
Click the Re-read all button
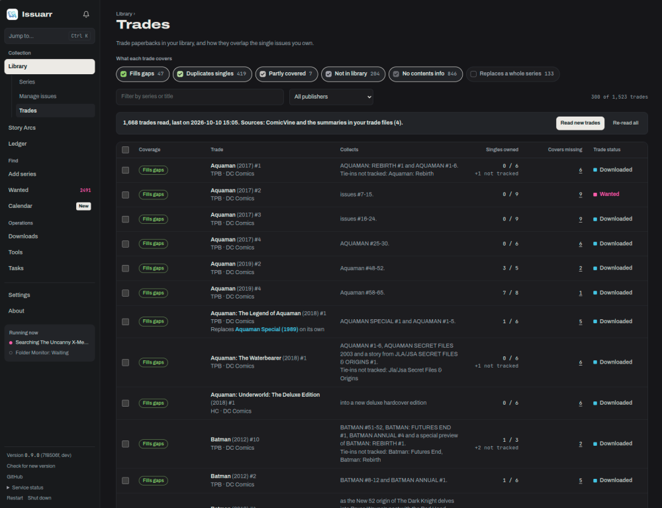pos(626,123)
